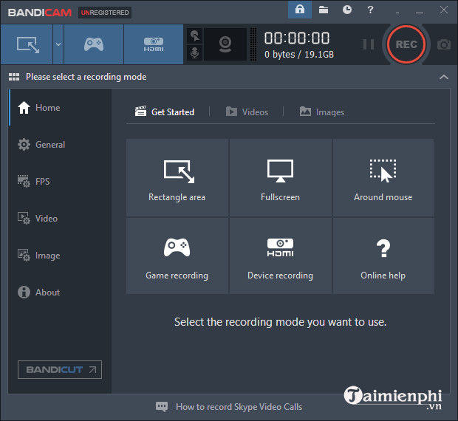
Task: Open the FPS settings section
Action: [60, 181]
